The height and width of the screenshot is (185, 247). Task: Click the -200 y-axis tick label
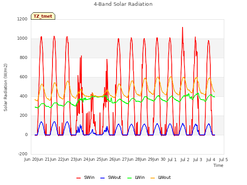tap(23, 154)
